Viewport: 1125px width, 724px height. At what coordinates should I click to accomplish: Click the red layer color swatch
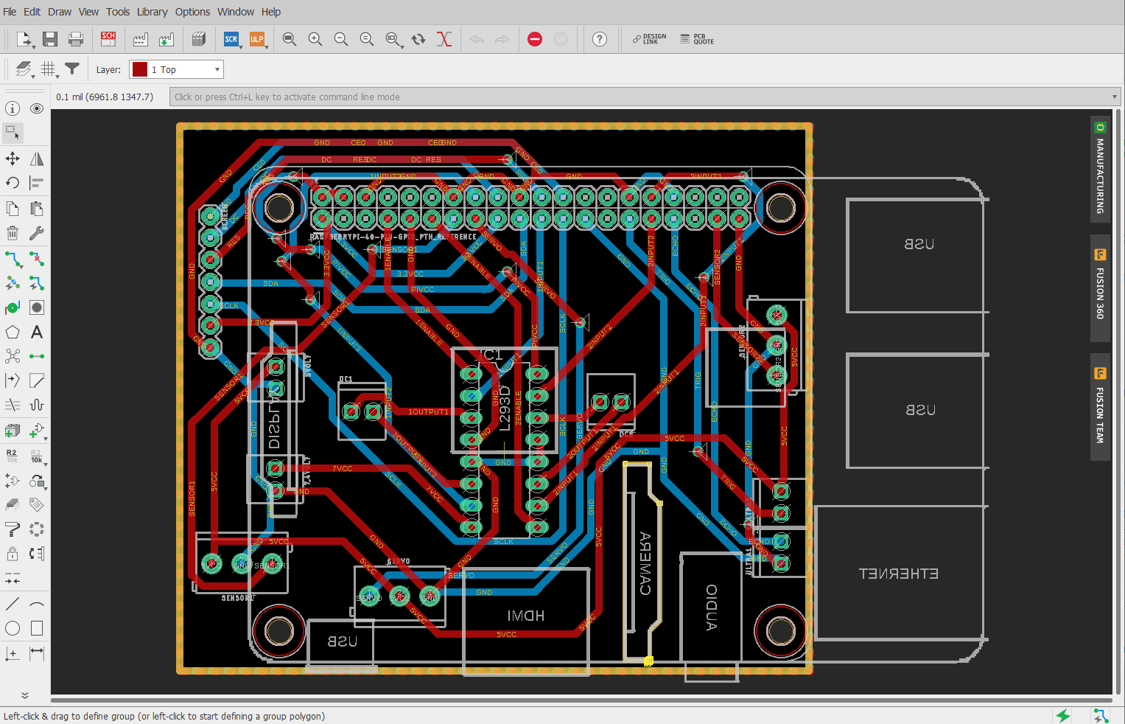[139, 69]
